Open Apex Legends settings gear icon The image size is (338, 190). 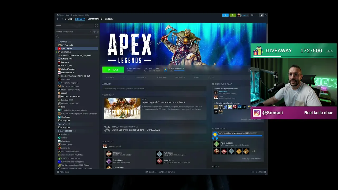(250, 70)
